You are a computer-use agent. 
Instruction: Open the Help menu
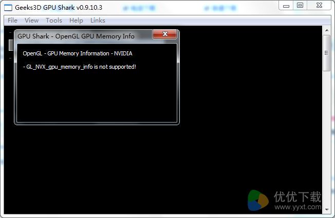coord(76,21)
